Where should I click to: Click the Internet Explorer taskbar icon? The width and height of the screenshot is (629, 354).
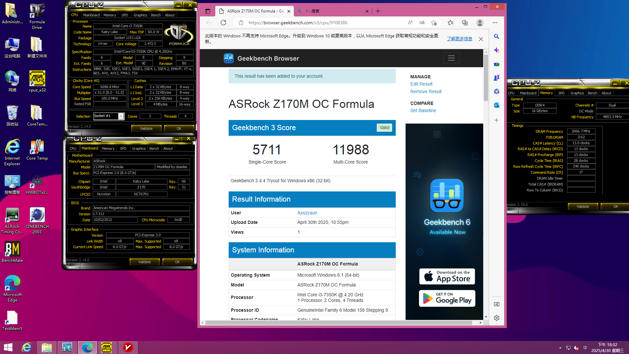[x=27, y=347]
